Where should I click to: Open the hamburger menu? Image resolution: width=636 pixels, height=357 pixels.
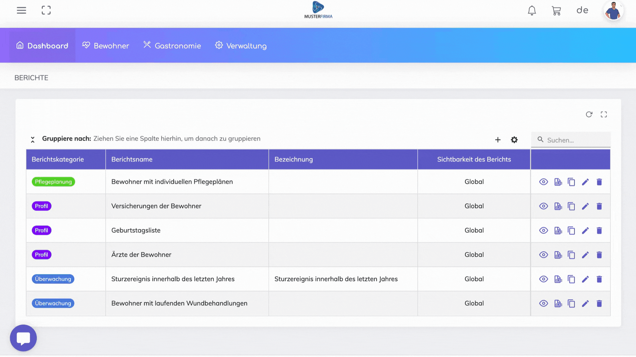22,10
